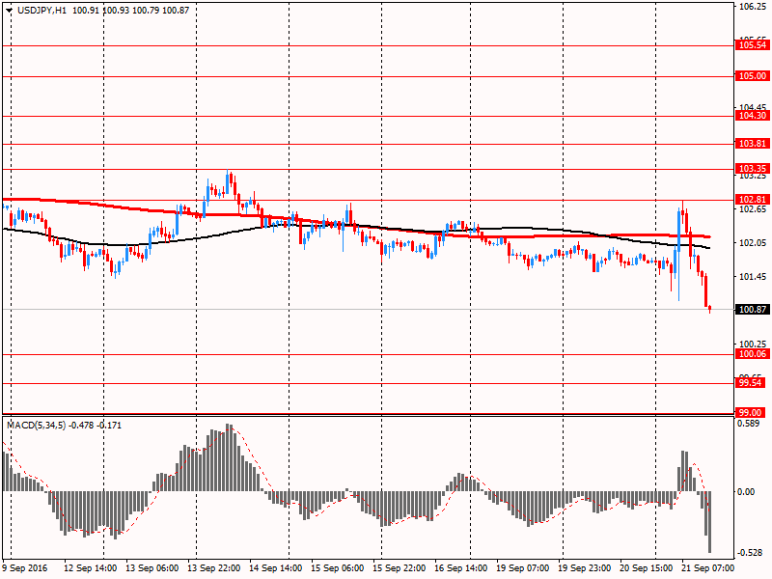772x579 pixels.
Task: Select the 103.81 red price label
Action: click(753, 143)
